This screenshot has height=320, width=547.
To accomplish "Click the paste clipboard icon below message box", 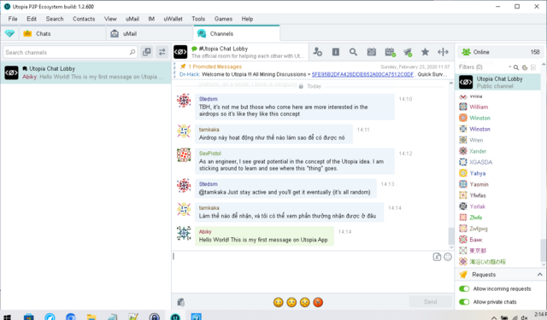I will [x=180, y=302].
